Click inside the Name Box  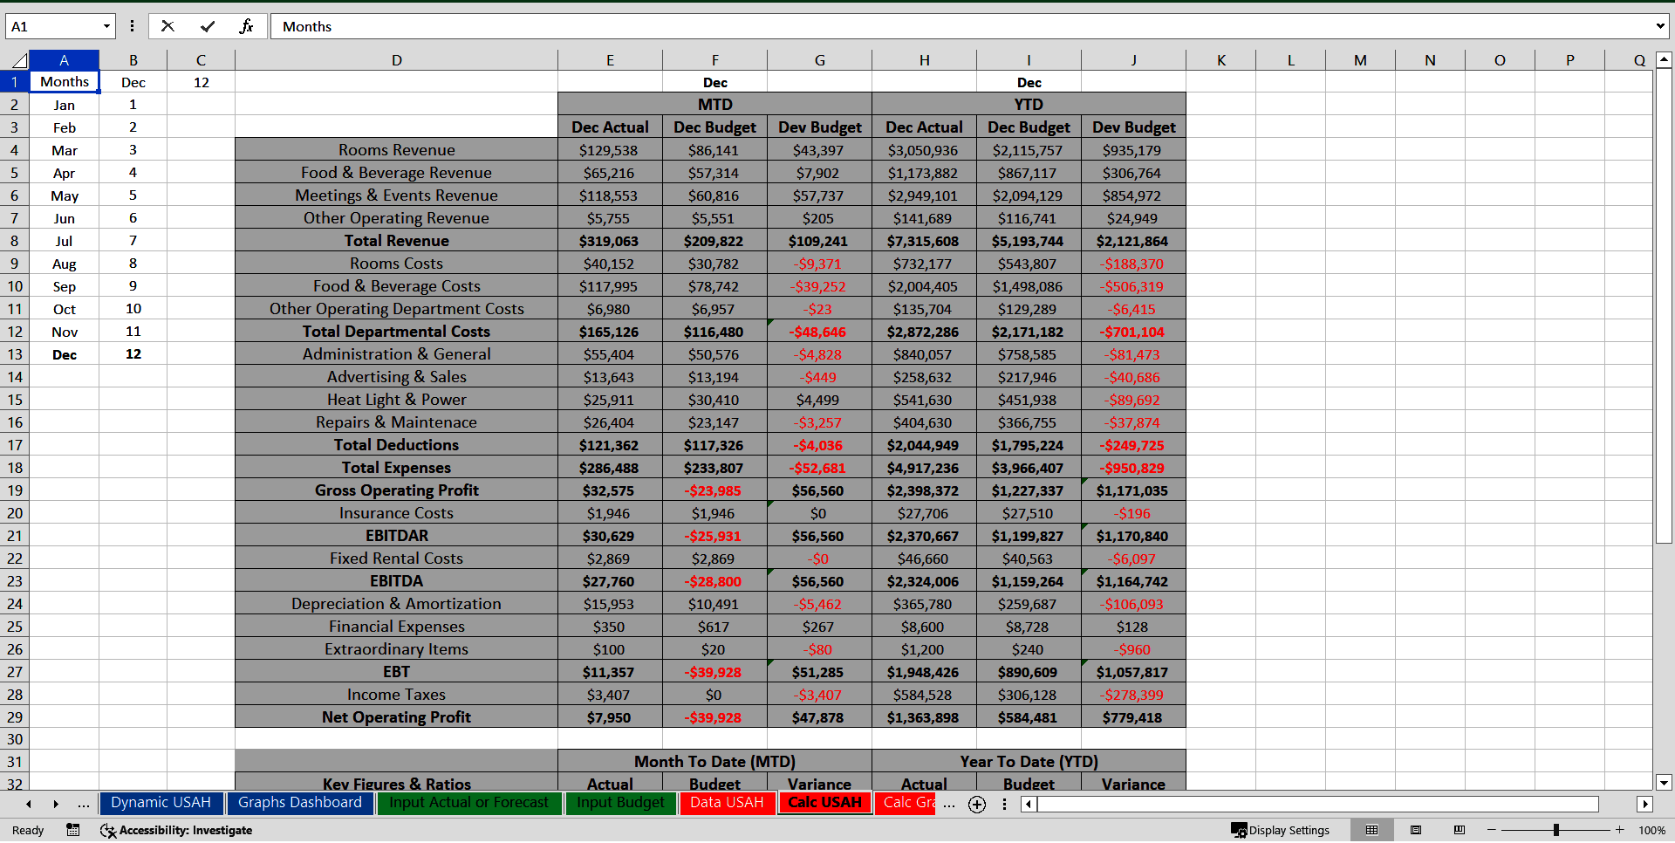coord(52,26)
